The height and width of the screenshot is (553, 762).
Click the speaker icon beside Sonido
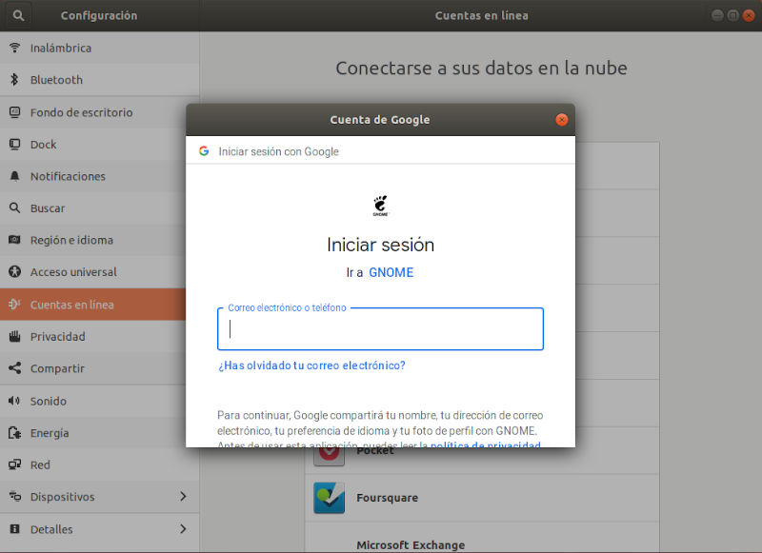click(x=14, y=401)
